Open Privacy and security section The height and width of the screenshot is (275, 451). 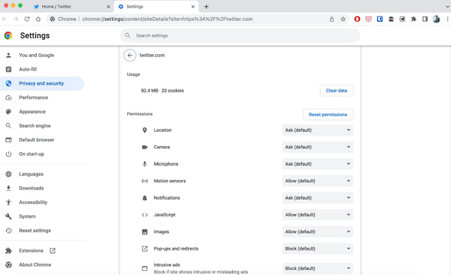pyautogui.click(x=42, y=83)
